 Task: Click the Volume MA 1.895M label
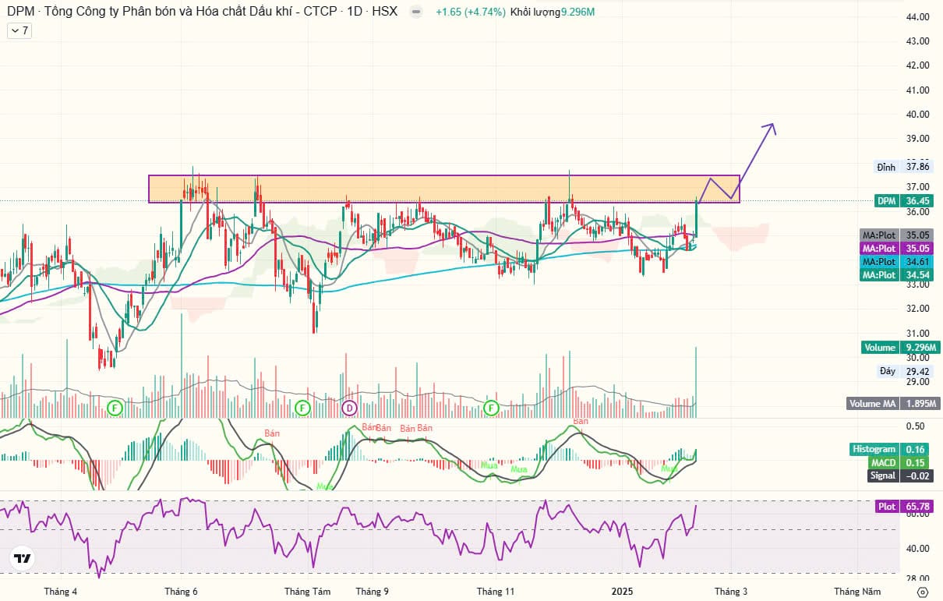[x=894, y=404]
